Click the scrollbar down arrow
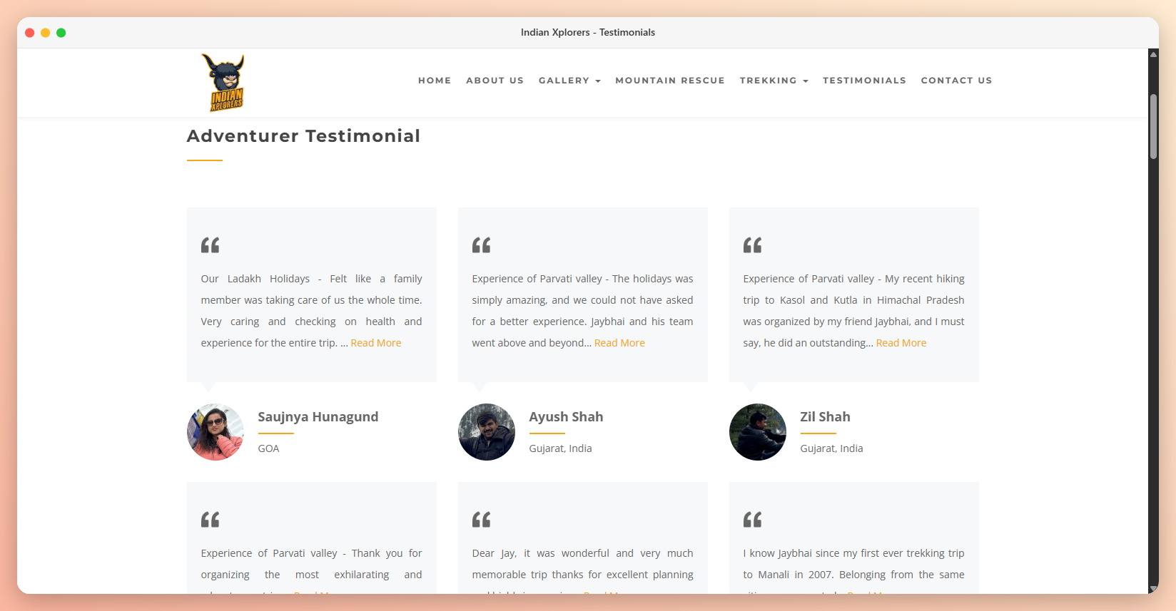Viewport: 1176px width, 611px height. click(1153, 588)
